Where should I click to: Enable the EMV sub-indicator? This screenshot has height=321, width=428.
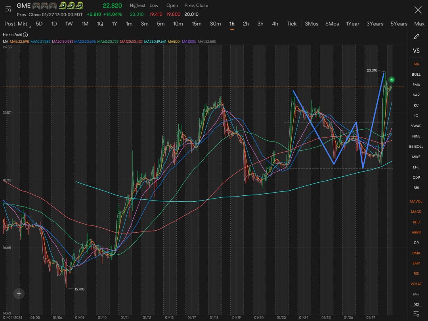click(x=416, y=264)
